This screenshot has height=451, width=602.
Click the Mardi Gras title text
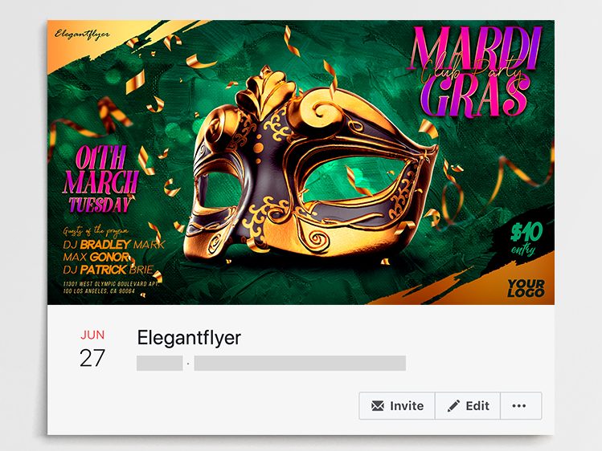(475, 71)
